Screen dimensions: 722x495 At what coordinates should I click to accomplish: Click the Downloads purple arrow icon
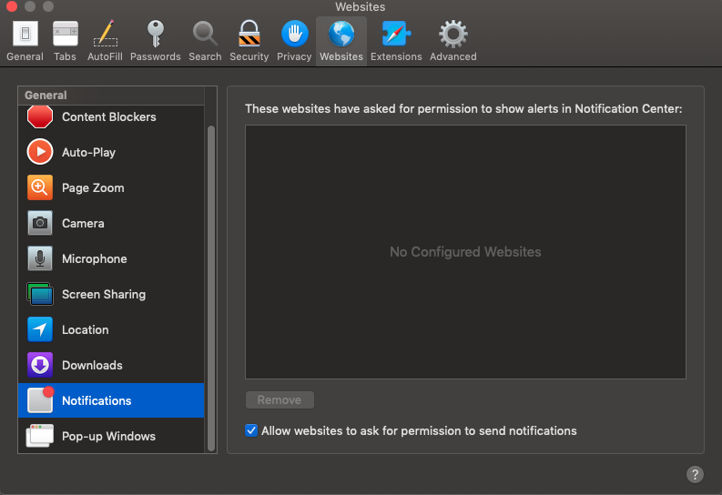pyautogui.click(x=40, y=365)
